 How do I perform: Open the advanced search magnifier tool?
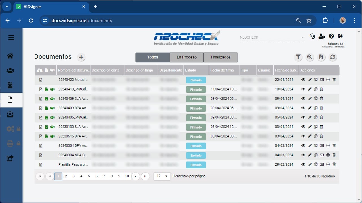[310, 57]
